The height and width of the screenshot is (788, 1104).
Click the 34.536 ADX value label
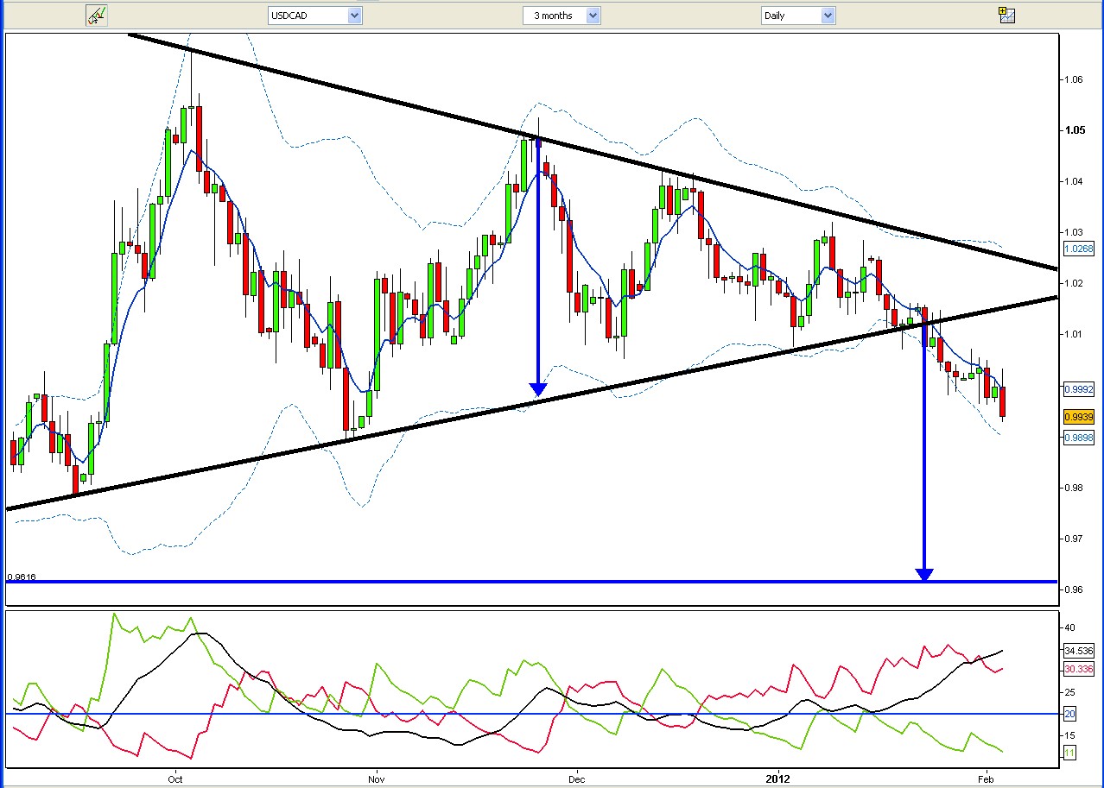pyautogui.click(x=1080, y=651)
